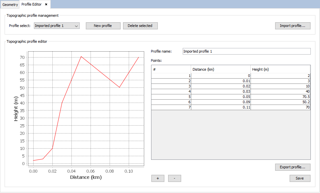Click the # column header
Image resolution: width=320 pixels, height=193 pixels.
171,69
